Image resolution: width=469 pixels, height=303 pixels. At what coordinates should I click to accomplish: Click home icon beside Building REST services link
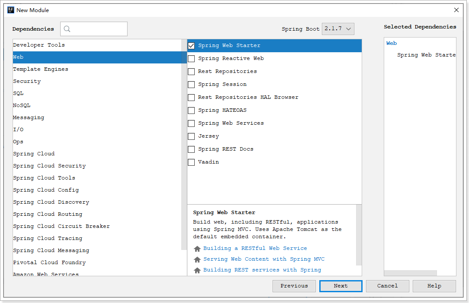(x=197, y=270)
